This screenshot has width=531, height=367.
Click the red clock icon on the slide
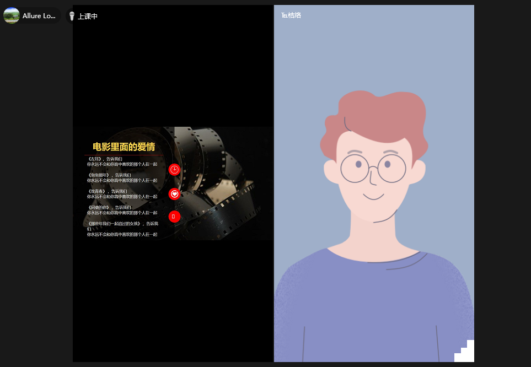click(174, 169)
